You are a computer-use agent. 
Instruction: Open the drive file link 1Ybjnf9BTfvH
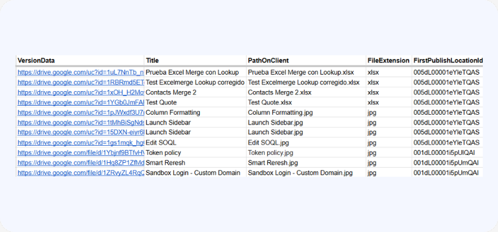pos(81,153)
